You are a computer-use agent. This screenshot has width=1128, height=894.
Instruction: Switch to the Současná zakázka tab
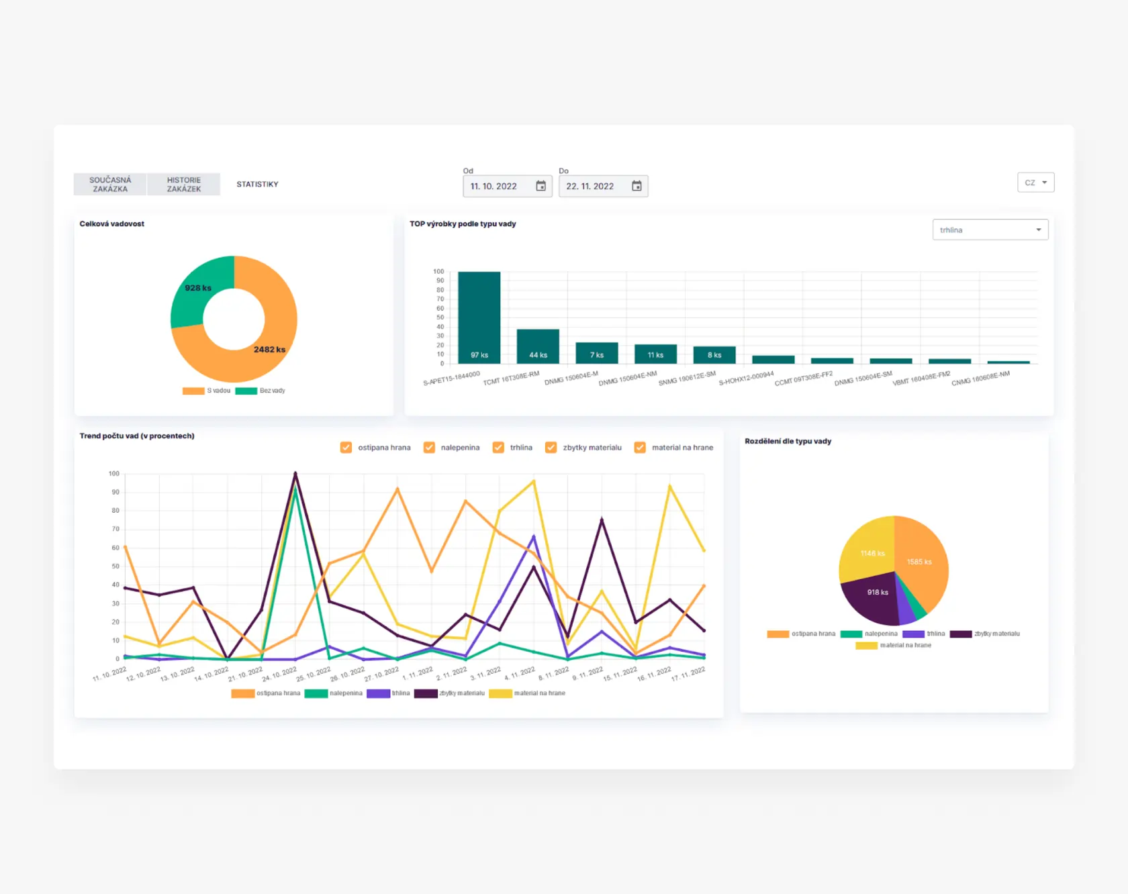click(110, 185)
